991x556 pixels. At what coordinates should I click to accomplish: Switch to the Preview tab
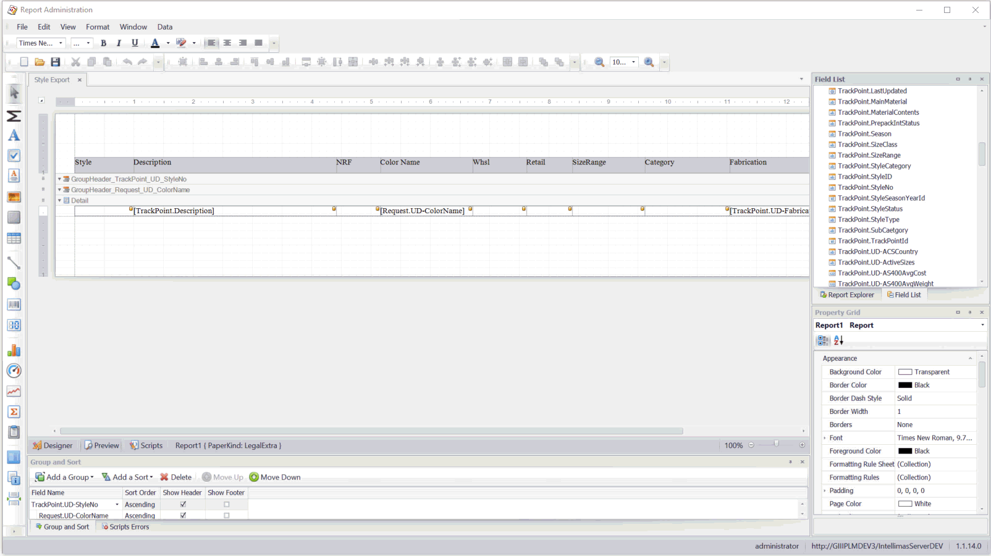point(102,445)
